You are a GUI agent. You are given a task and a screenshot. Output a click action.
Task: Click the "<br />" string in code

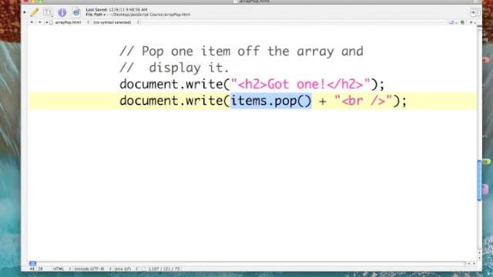pos(364,101)
